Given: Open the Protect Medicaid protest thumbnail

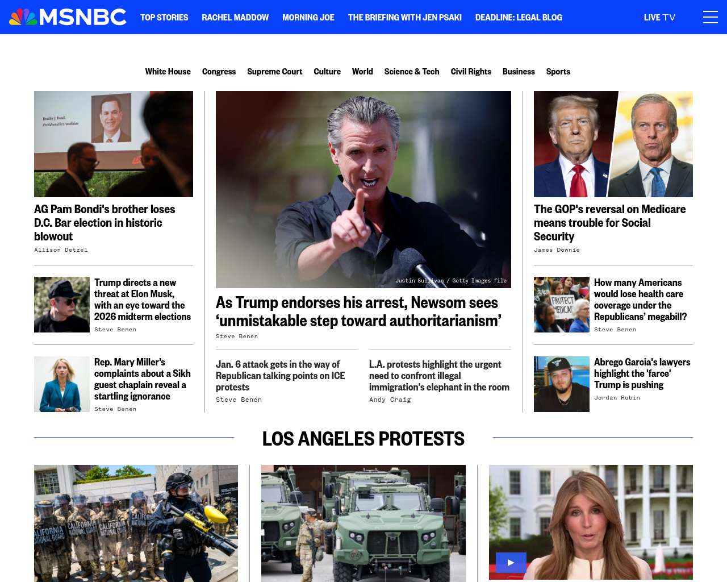Looking at the screenshot, I should 562,305.
